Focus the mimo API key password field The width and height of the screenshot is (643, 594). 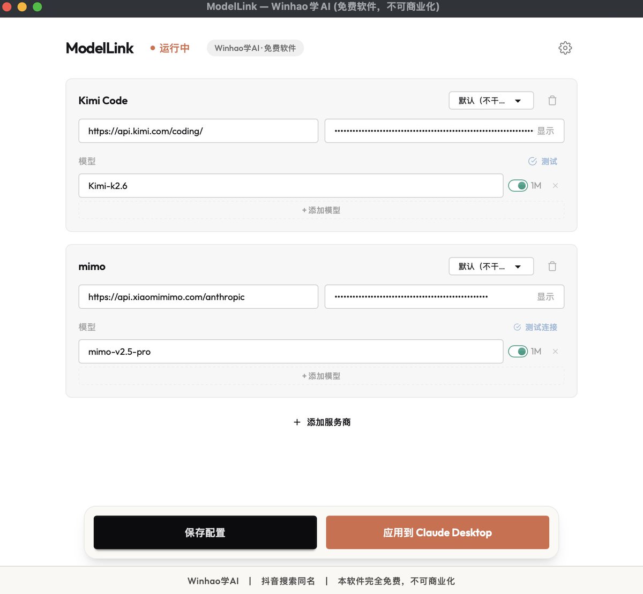tap(444, 297)
